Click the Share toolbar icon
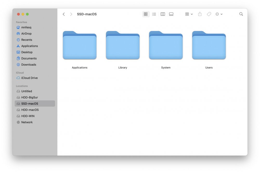This screenshot has width=260, height=172. (200, 14)
